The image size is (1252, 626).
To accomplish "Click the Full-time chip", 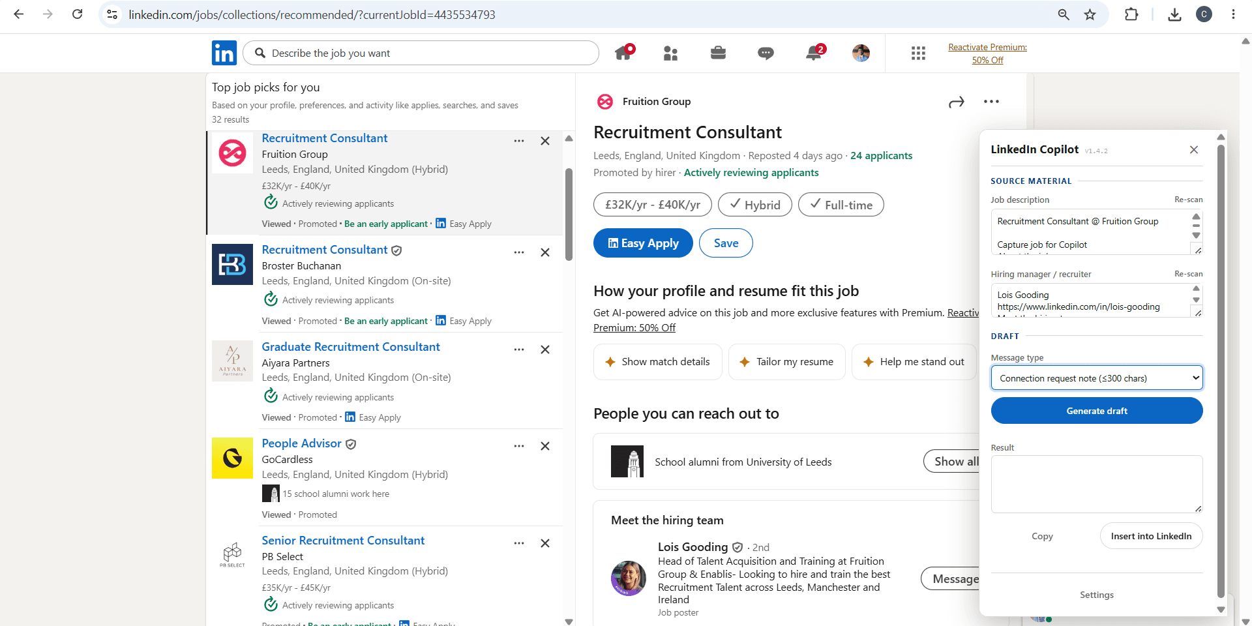I will (841, 205).
